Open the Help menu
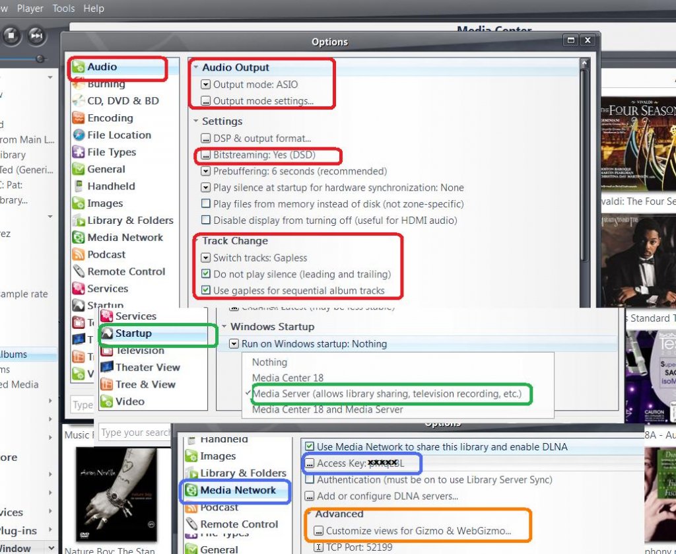 94,8
